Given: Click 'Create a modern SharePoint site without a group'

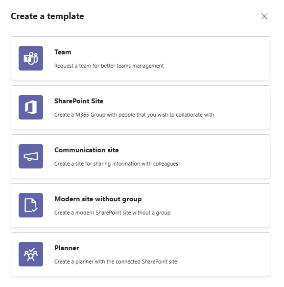Looking at the screenshot, I should coord(112,213).
